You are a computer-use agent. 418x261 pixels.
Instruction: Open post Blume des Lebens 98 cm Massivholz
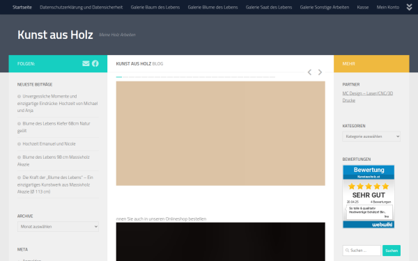(54, 161)
